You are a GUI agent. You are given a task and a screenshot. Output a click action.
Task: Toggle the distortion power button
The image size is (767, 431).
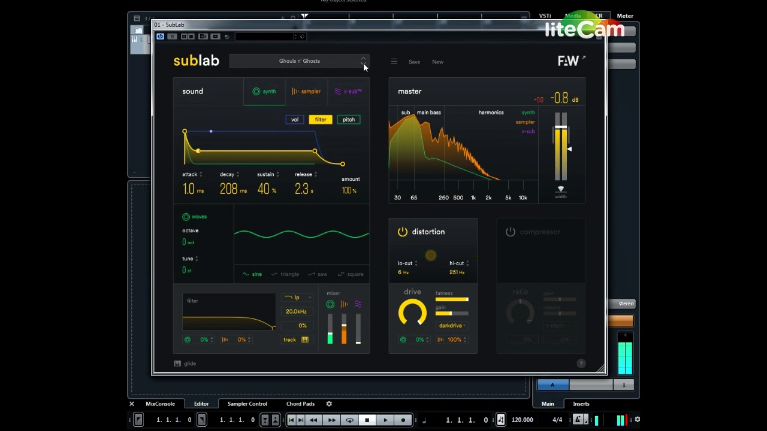(x=403, y=232)
